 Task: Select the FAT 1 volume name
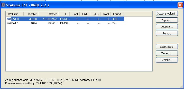coord(15,23)
